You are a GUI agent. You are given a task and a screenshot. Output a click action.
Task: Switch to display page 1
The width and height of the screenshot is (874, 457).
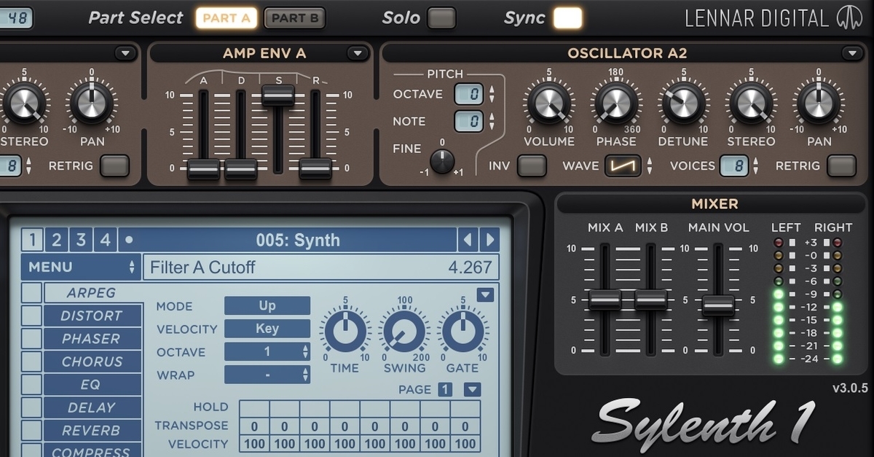[32, 240]
